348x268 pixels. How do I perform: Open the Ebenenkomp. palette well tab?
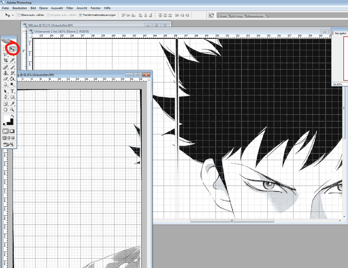click(x=256, y=16)
